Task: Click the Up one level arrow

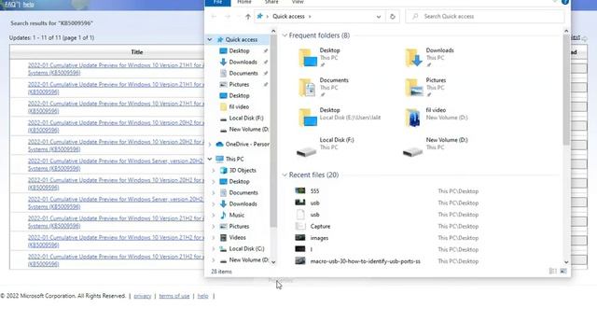Action: tap(248, 17)
